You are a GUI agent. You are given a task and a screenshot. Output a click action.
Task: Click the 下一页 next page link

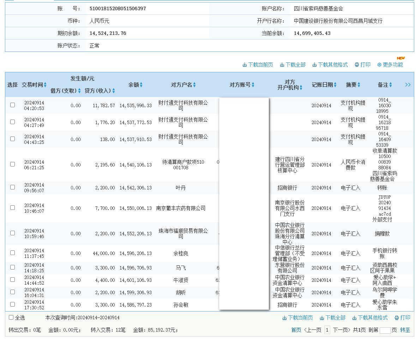pyautogui.click(x=342, y=330)
